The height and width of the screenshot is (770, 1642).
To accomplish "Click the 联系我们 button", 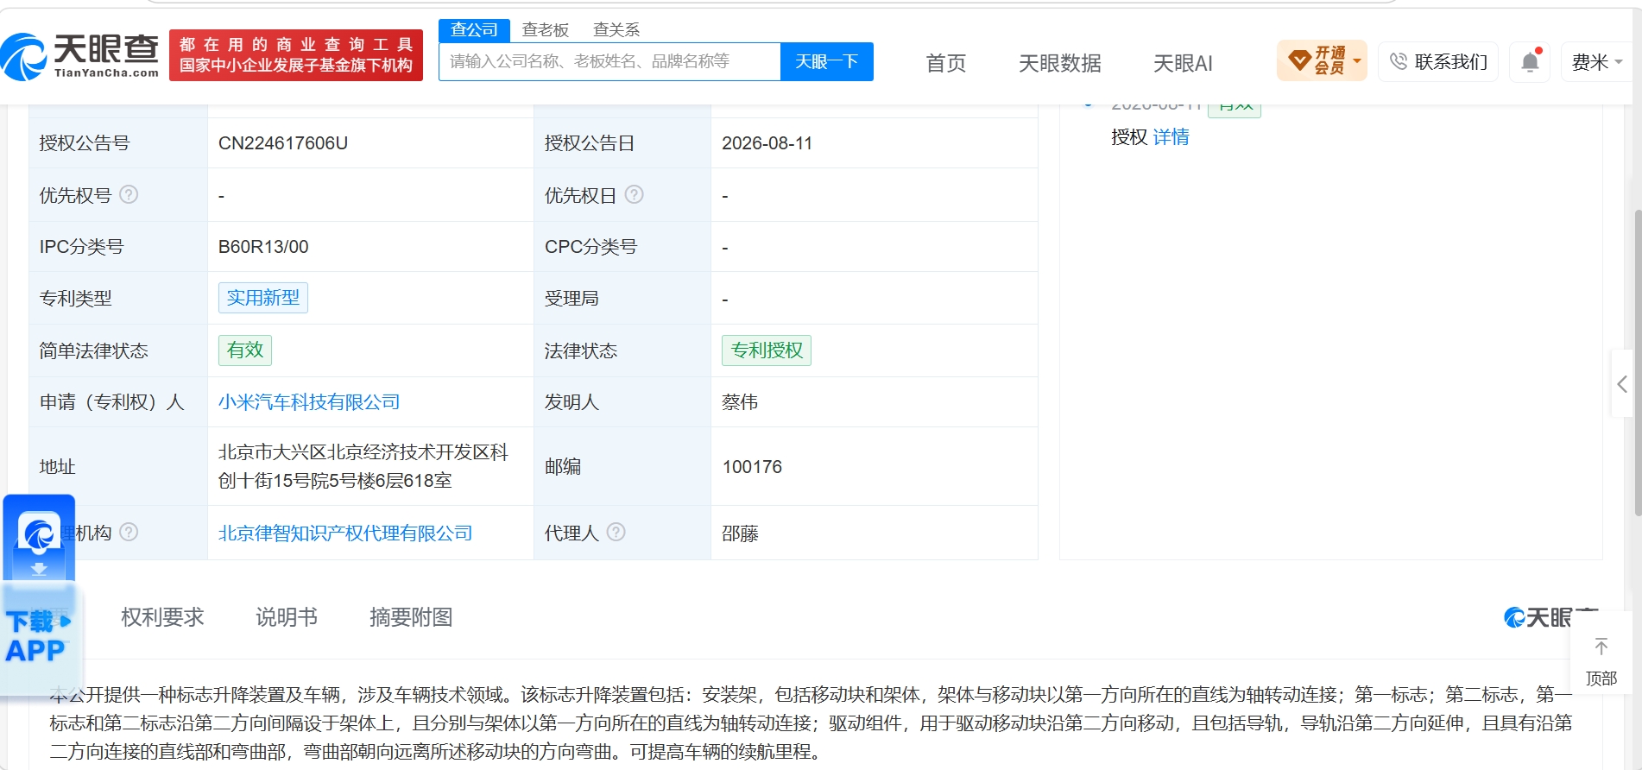I will point(1438,62).
